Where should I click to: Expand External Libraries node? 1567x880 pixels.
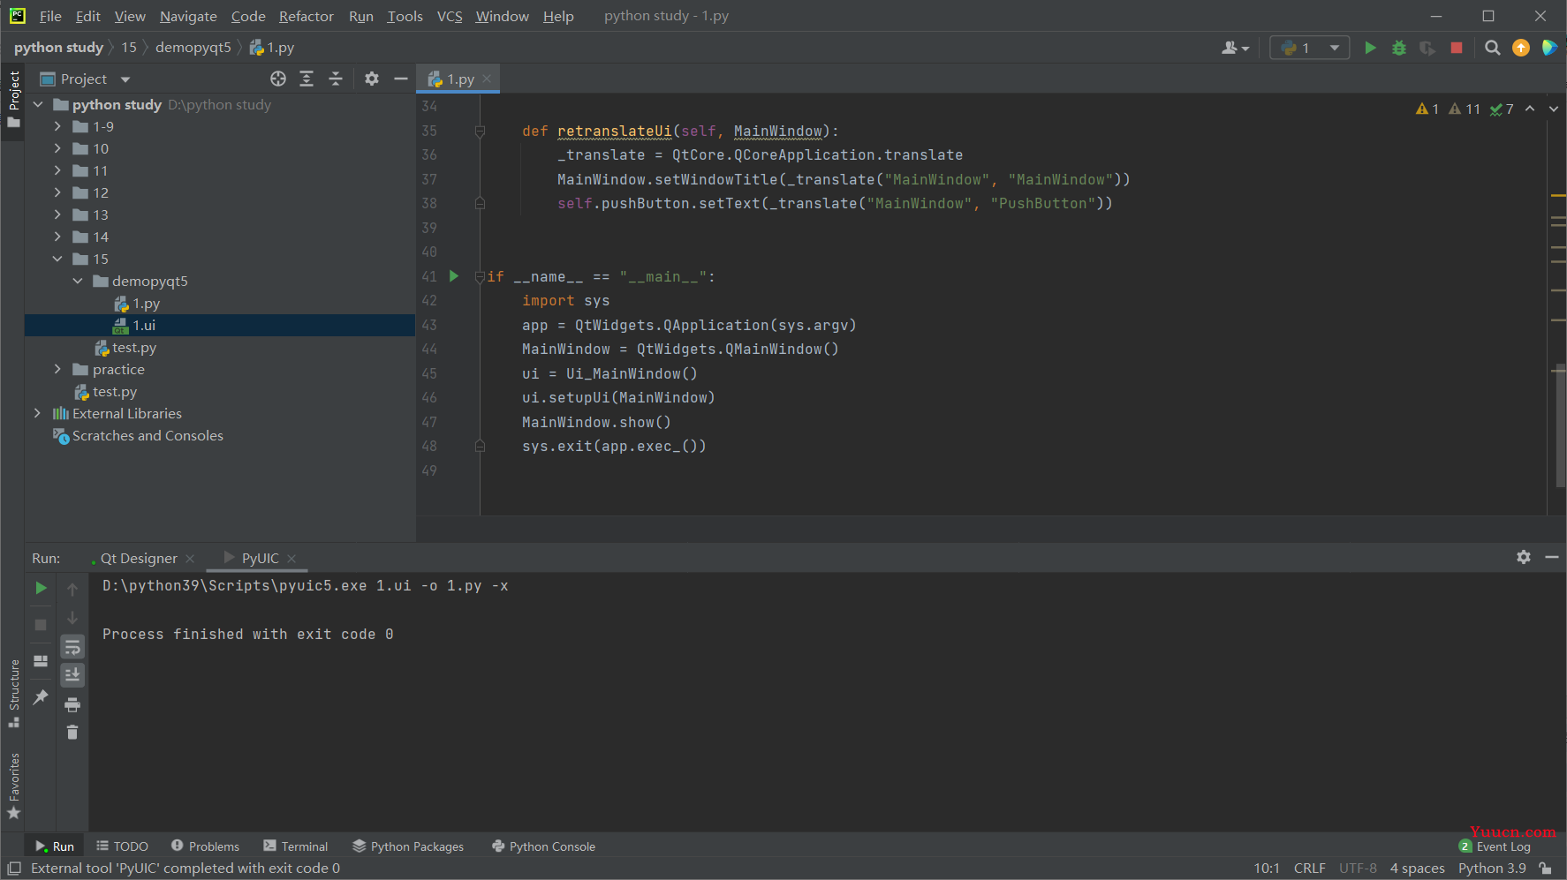[x=37, y=413]
